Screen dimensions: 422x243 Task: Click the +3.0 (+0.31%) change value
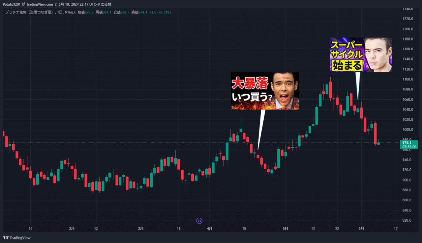click(160, 12)
